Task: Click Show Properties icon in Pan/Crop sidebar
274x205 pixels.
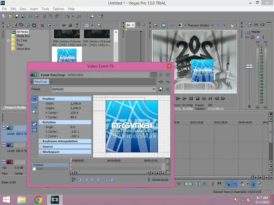Action: pyautogui.click(x=34, y=98)
